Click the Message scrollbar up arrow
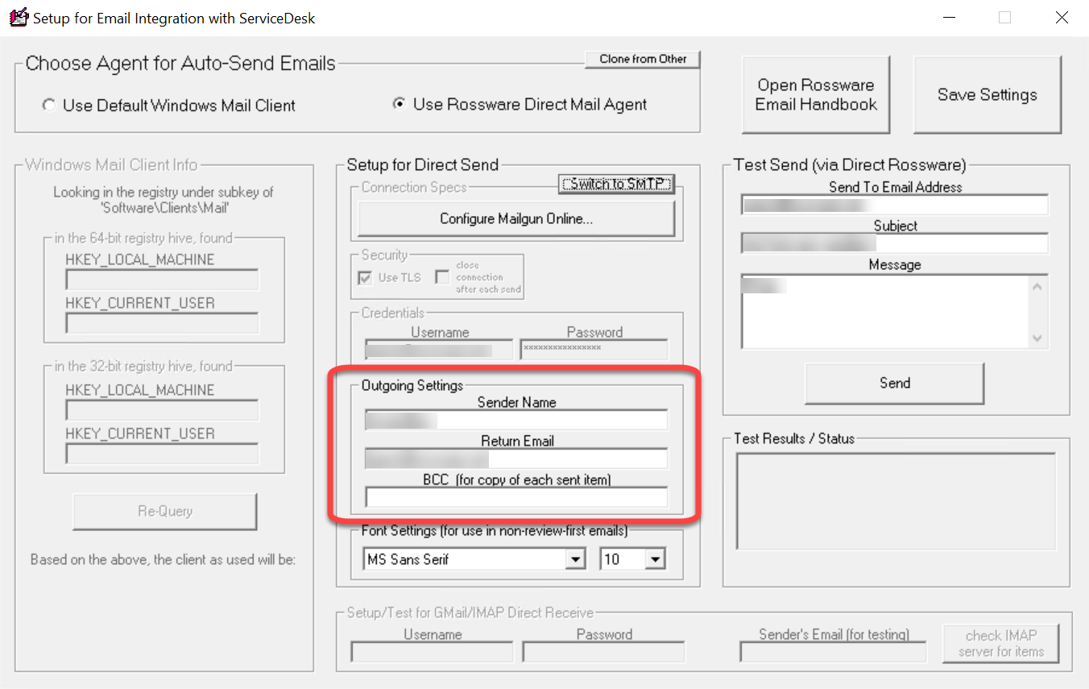 pos(1037,285)
